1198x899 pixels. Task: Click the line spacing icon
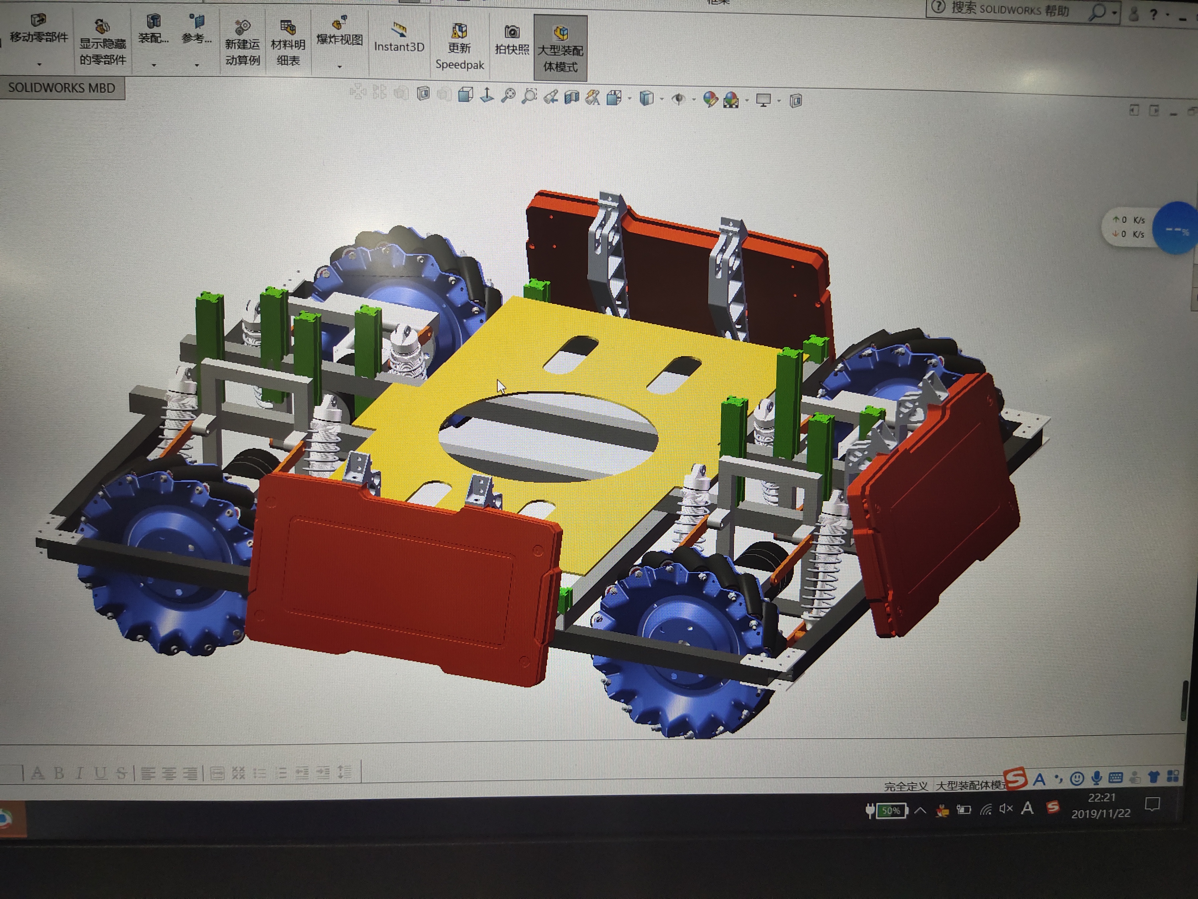[x=344, y=772]
